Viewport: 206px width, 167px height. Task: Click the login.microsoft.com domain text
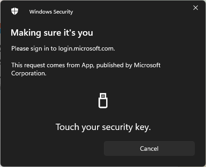click(87, 49)
